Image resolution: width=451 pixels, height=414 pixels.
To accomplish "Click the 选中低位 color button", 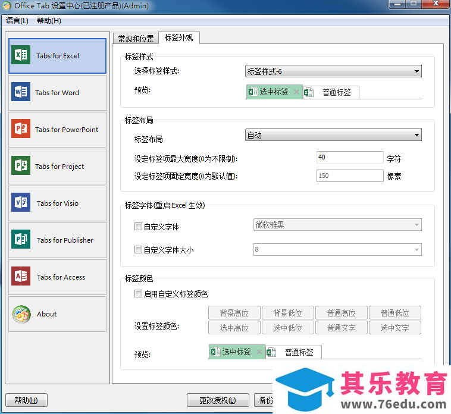I will (287, 328).
